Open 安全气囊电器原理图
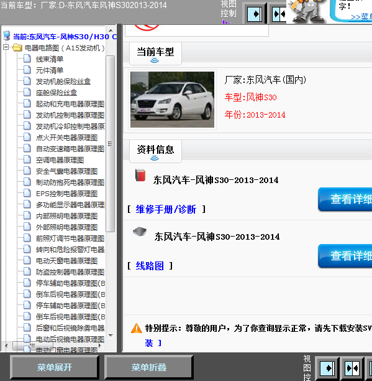This screenshot has height=381, width=372. (x=66, y=171)
